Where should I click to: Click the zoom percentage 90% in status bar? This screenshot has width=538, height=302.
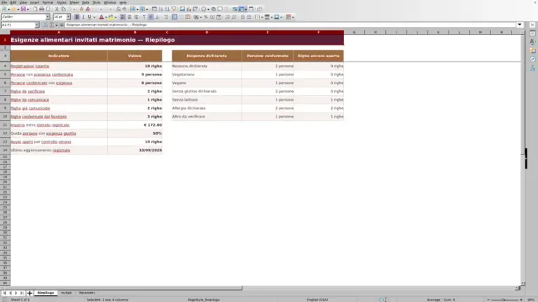pos(531,300)
